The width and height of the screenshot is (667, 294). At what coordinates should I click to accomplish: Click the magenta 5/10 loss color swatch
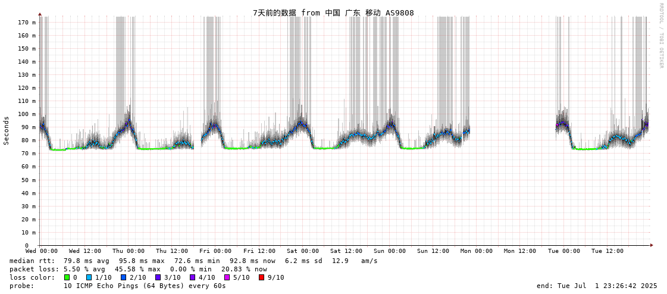pos(227,277)
